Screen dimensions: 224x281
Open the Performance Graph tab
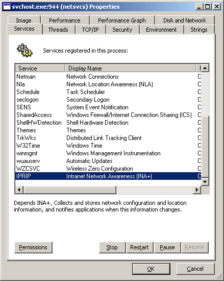[x=122, y=20]
